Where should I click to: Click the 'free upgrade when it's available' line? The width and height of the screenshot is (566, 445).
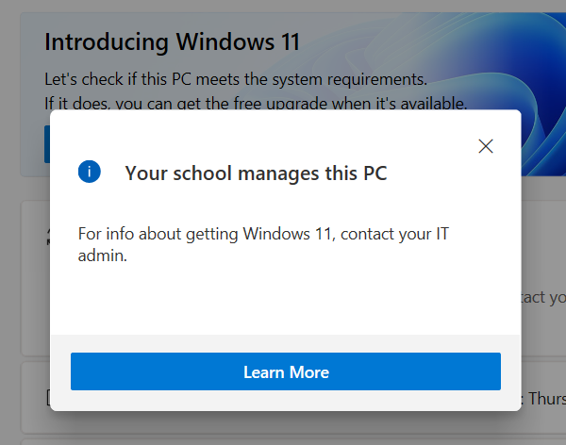coord(256,103)
